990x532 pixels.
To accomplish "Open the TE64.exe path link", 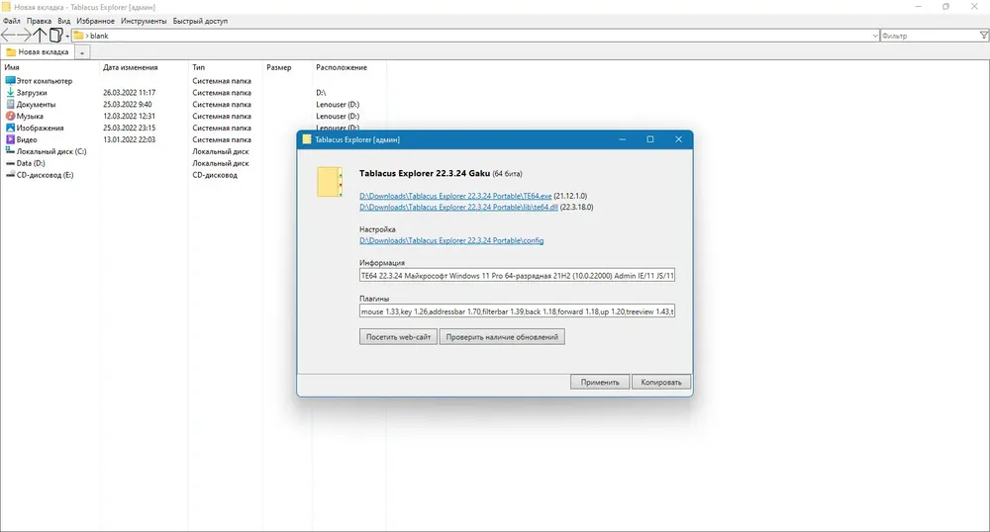I will (455, 196).
